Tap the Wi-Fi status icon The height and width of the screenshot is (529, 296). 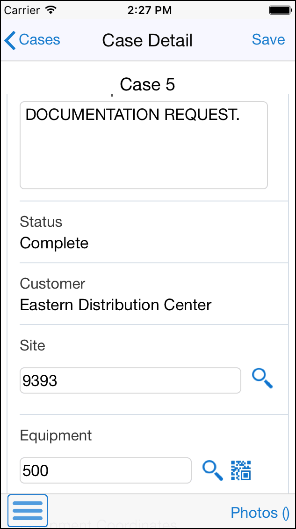(x=51, y=9)
